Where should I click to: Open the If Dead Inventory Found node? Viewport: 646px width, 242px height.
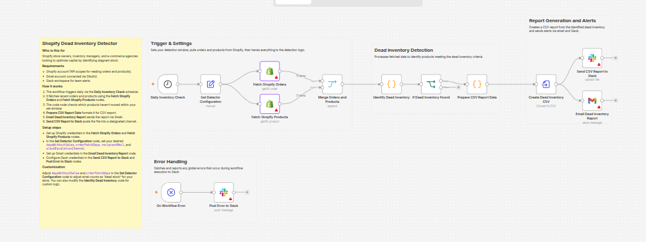(x=431, y=84)
